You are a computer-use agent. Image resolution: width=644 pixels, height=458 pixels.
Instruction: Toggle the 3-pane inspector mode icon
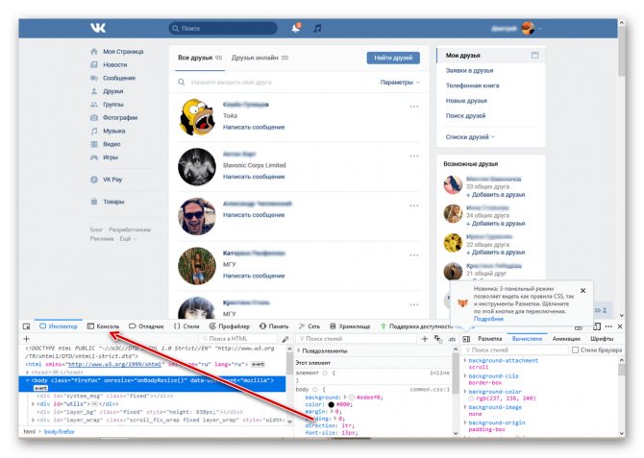click(466, 339)
